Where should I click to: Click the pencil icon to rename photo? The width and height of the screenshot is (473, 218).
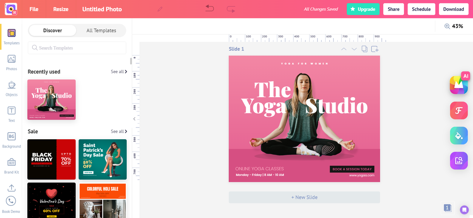click(x=160, y=9)
